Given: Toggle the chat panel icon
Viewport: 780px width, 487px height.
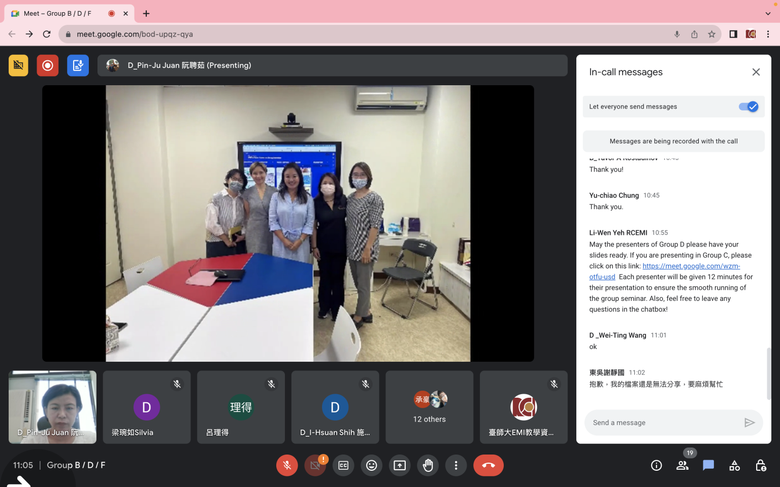Looking at the screenshot, I should [708, 465].
